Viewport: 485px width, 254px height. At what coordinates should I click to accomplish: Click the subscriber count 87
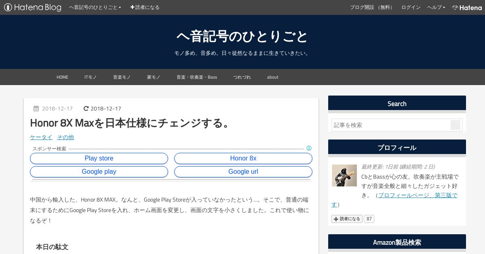[x=369, y=219]
